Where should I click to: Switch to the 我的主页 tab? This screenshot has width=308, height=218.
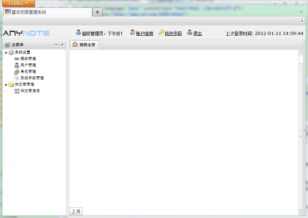pos(85,45)
